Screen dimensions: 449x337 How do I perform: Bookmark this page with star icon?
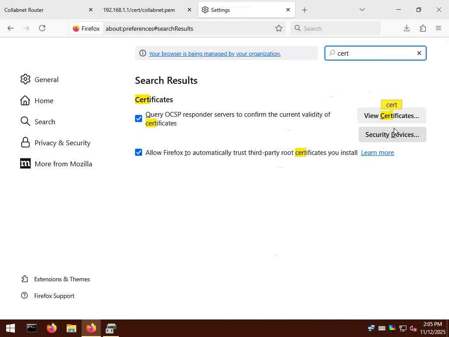coord(278,28)
